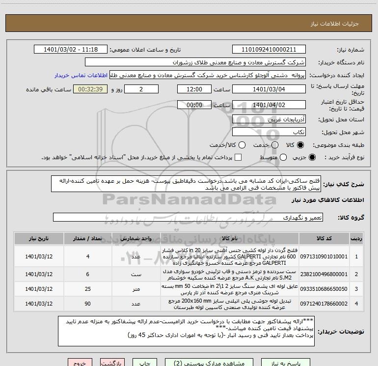This screenshot has width=378, height=366.
Task: Click the announcement date field 1401/03/02 - 11:18
Action: [71, 50]
